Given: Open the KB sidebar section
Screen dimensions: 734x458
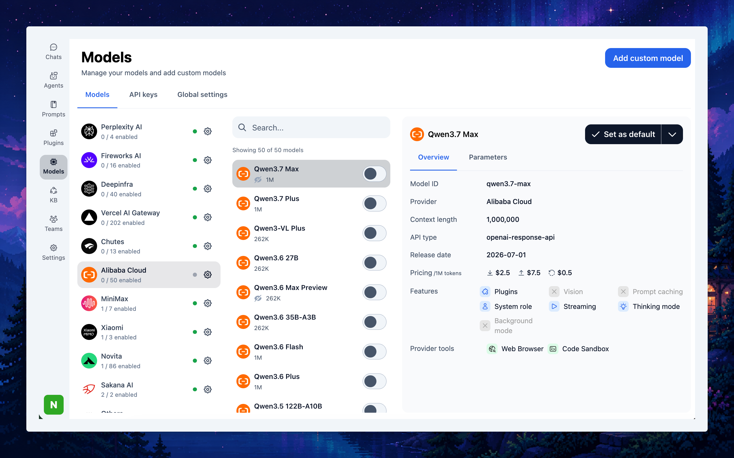Looking at the screenshot, I should coord(53,195).
